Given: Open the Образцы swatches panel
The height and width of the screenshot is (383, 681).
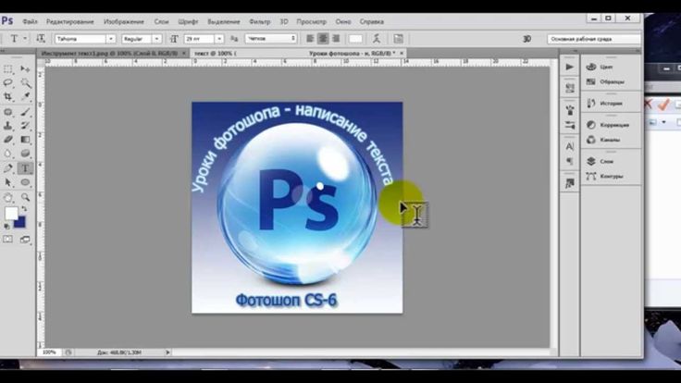Looking at the screenshot, I should (612, 81).
